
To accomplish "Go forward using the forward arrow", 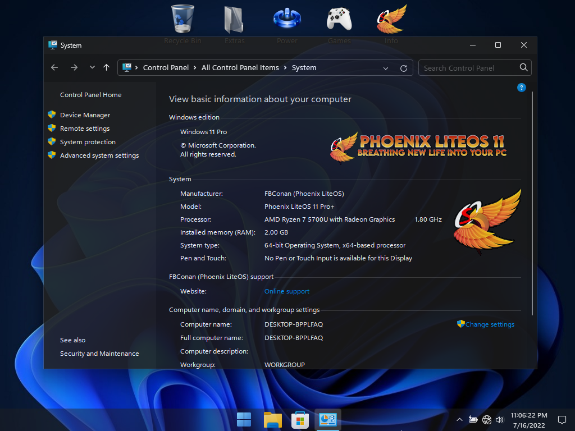I will (74, 67).
